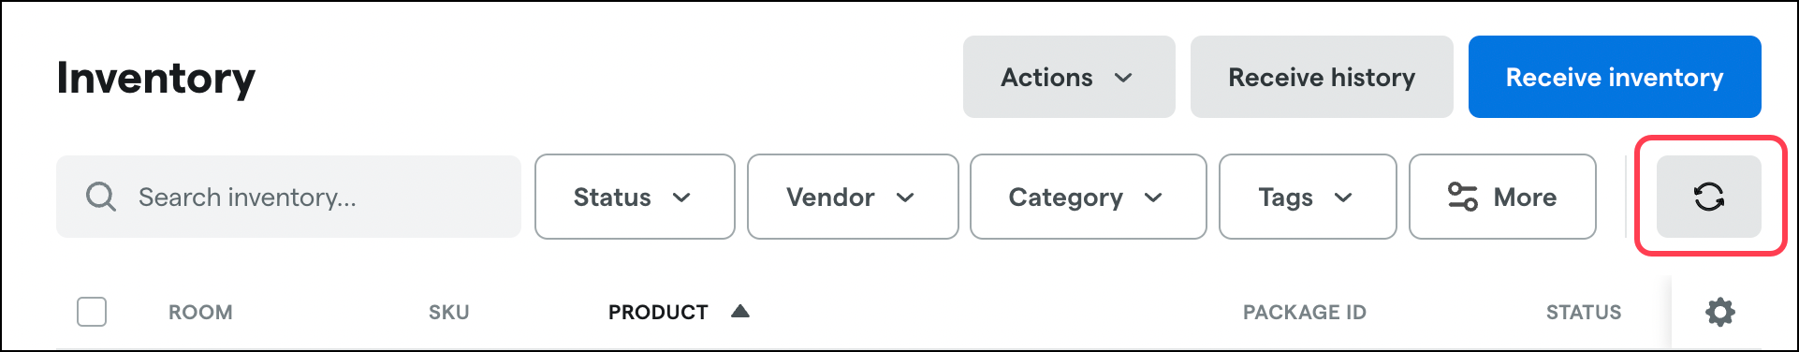Click the blue Receive inventory button
The image size is (1799, 352).
point(1615,77)
